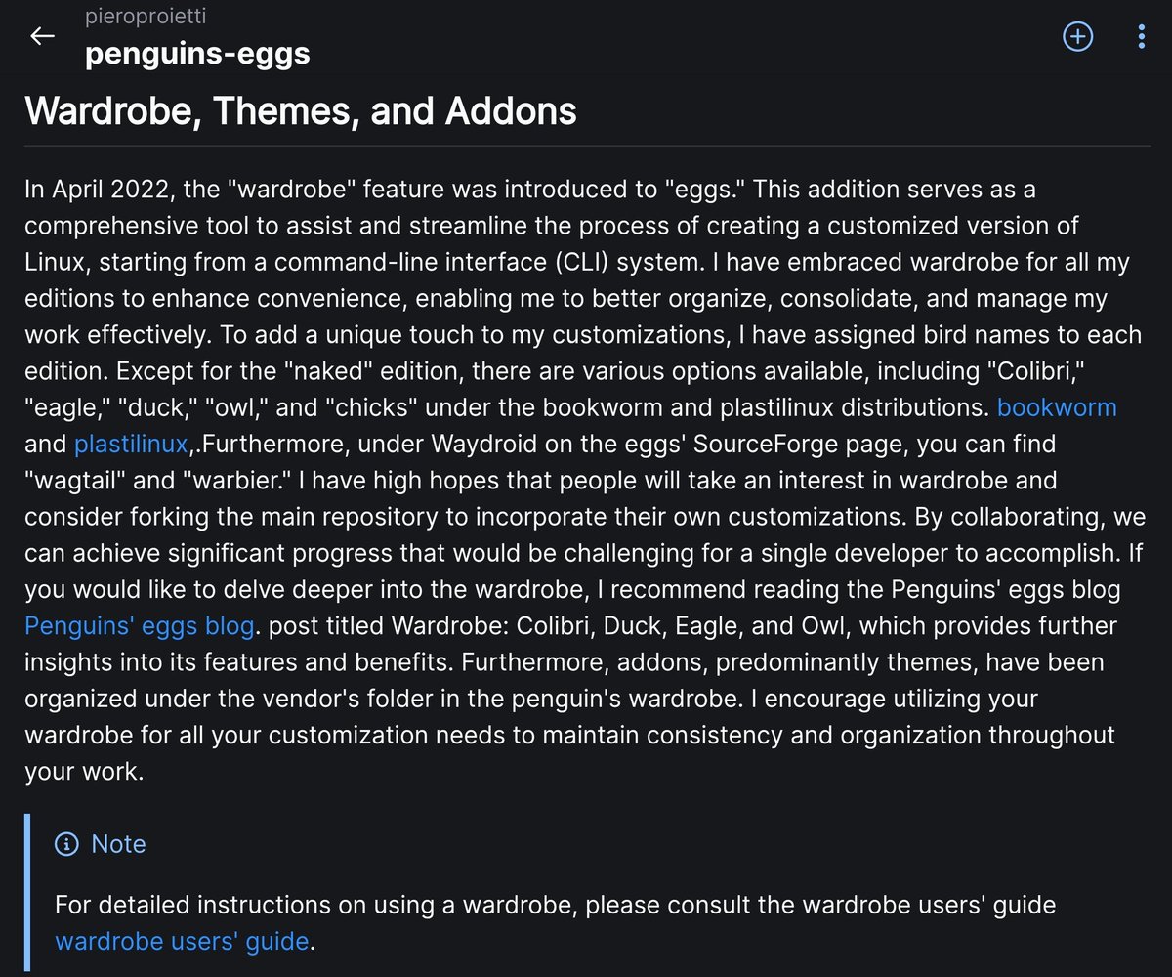
Task: Click the Note label in the callout
Action: (118, 844)
